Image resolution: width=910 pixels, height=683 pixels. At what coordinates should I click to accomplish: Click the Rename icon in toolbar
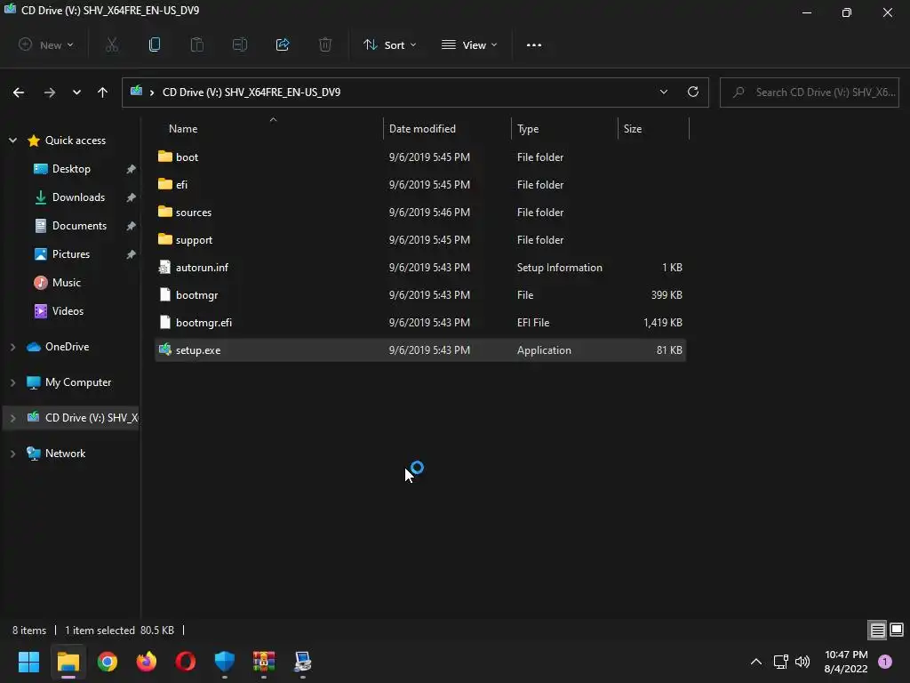point(240,44)
